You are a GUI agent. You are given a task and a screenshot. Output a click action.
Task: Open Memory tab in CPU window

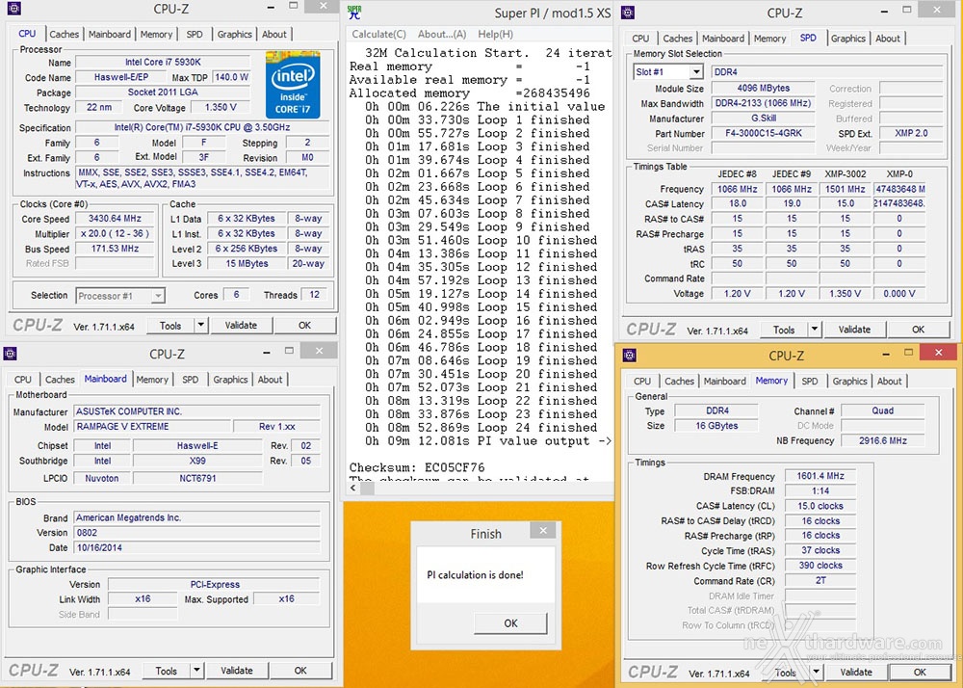click(x=156, y=35)
